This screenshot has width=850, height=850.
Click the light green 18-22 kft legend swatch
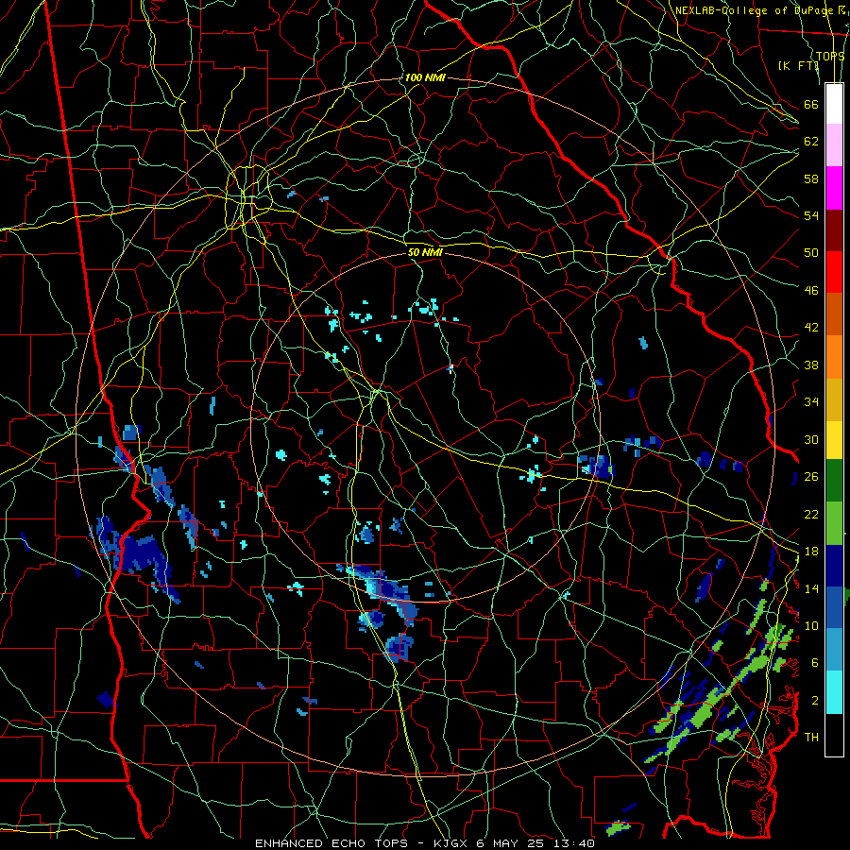coord(834,523)
